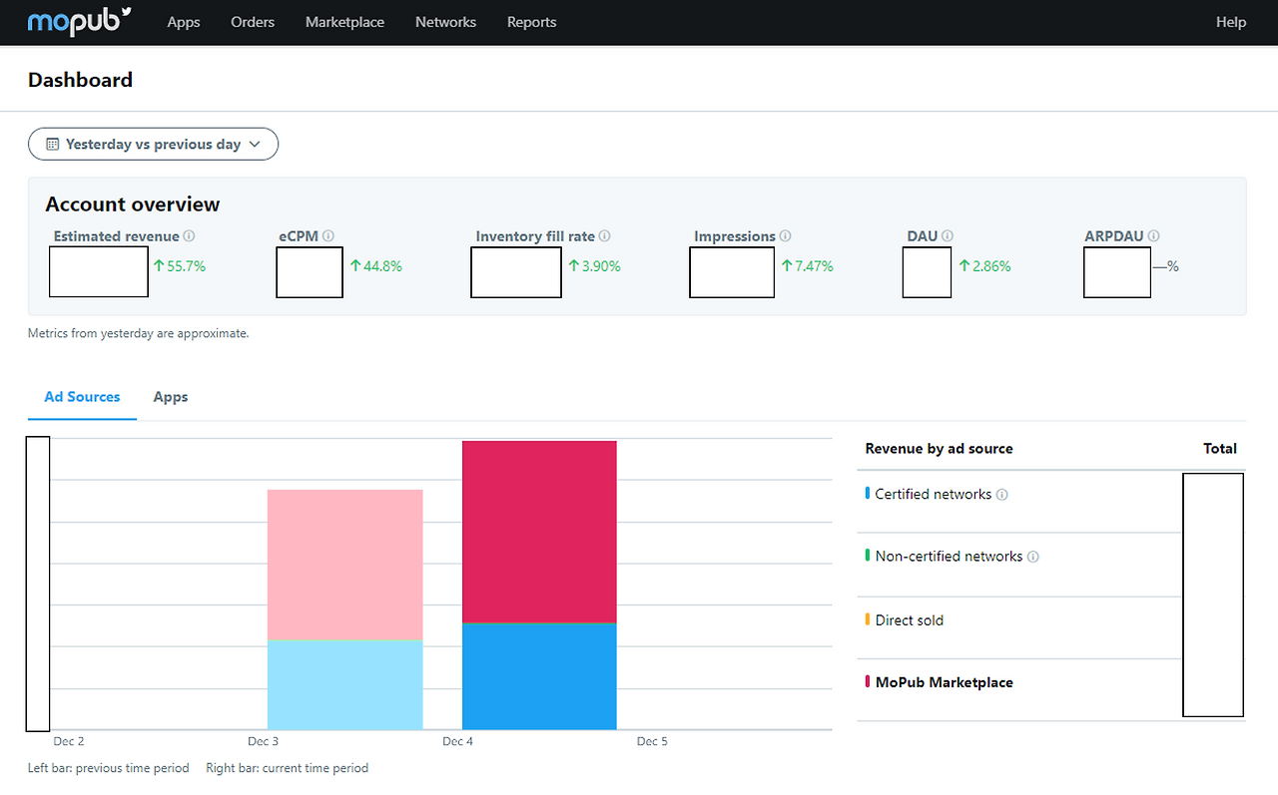The width and height of the screenshot is (1278, 795).
Task: Open the Yesterday vs previous day dropdown
Action: pos(153,144)
